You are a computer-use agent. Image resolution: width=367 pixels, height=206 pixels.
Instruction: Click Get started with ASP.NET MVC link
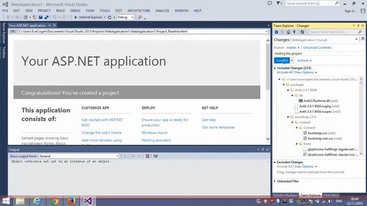click(102, 122)
